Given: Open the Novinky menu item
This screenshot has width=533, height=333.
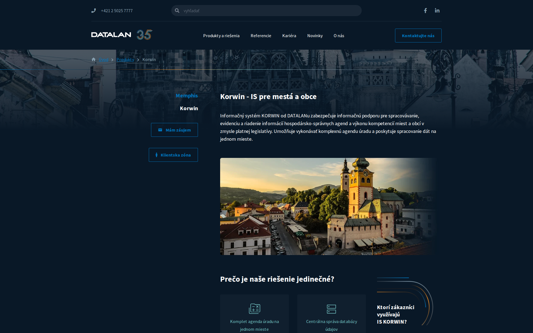Looking at the screenshot, I should point(315,36).
